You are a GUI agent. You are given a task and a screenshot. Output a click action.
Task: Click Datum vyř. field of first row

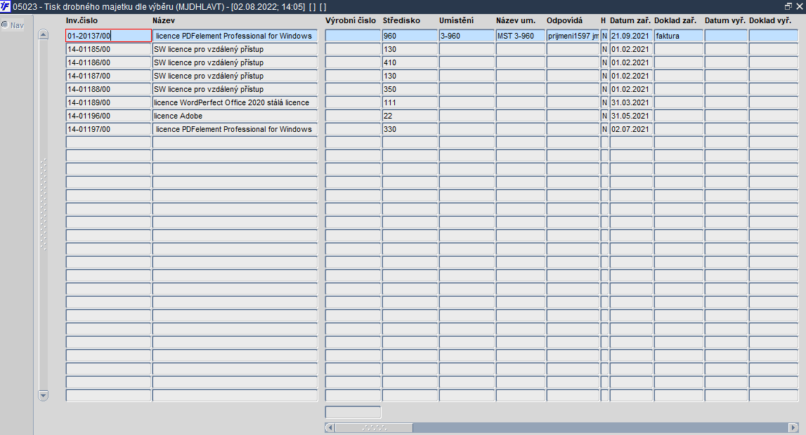726,35
